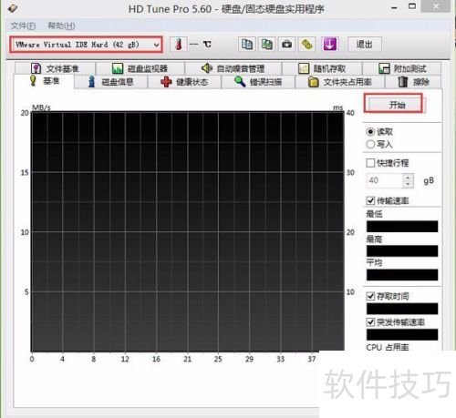Toggle the 存取时间 access time checkbox

pos(370,296)
